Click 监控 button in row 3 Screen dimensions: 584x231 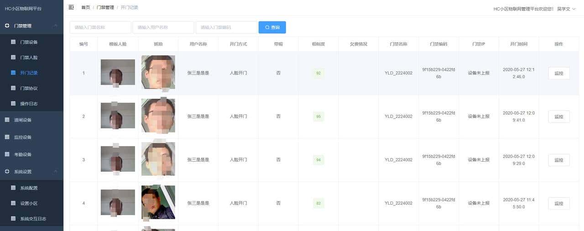pos(558,160)
